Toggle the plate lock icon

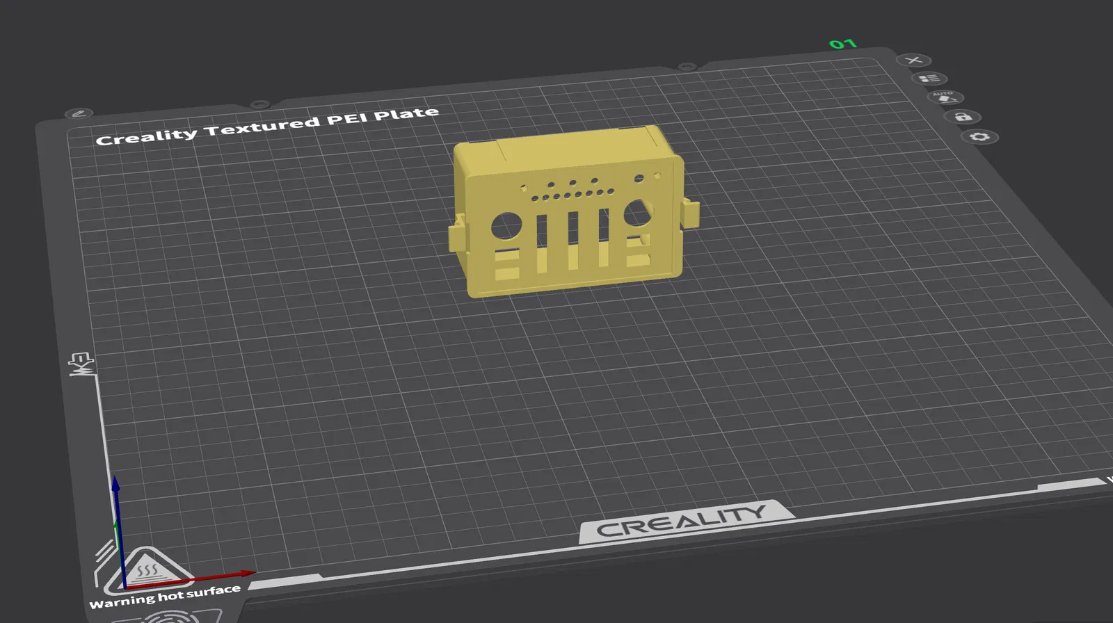pyautogui.click(x=963, y=117)
